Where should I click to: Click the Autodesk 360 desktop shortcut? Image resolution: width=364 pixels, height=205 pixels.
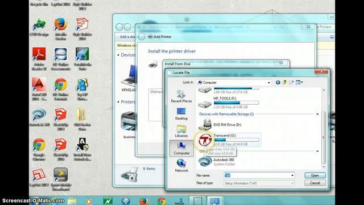39,118
